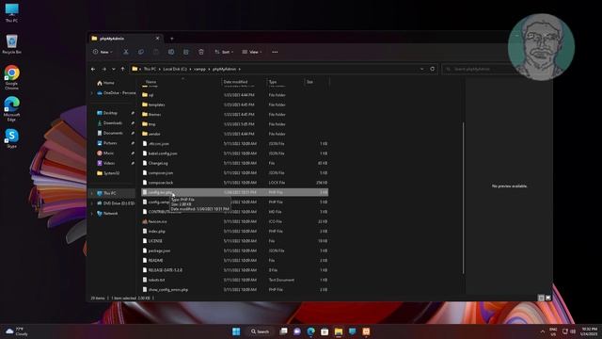Screen dimensions: 602x339
Task: Expand This PC tree node in sidebar
Action: pos(92,193)
